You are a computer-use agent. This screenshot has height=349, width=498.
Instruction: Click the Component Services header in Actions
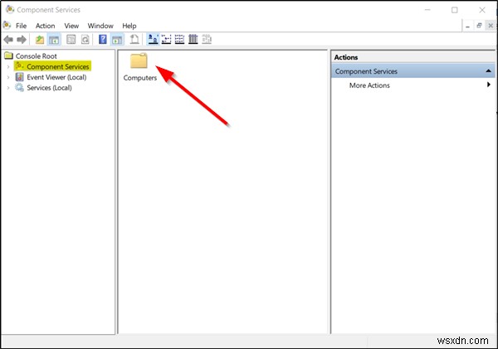tap(413, 71)
